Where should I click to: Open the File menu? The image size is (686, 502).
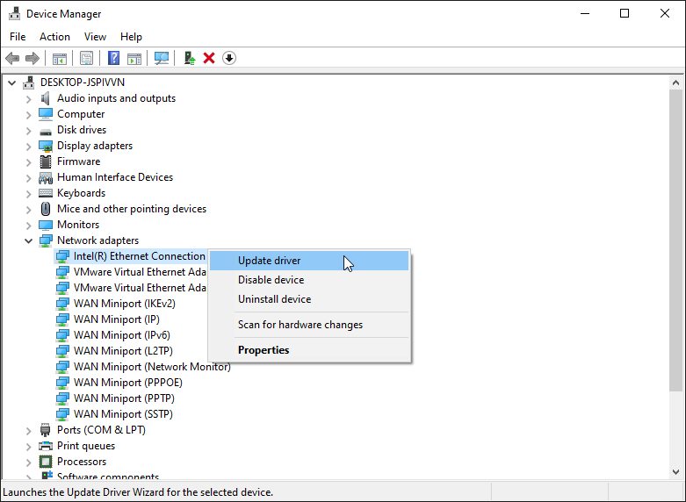(18, 37)
